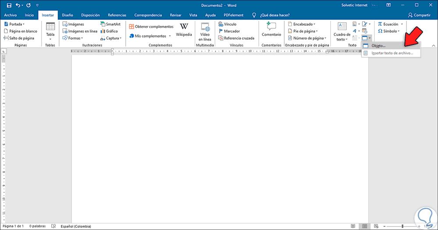Open the Pie de página footer dropdown
The image size is (438, 230).
303,31
